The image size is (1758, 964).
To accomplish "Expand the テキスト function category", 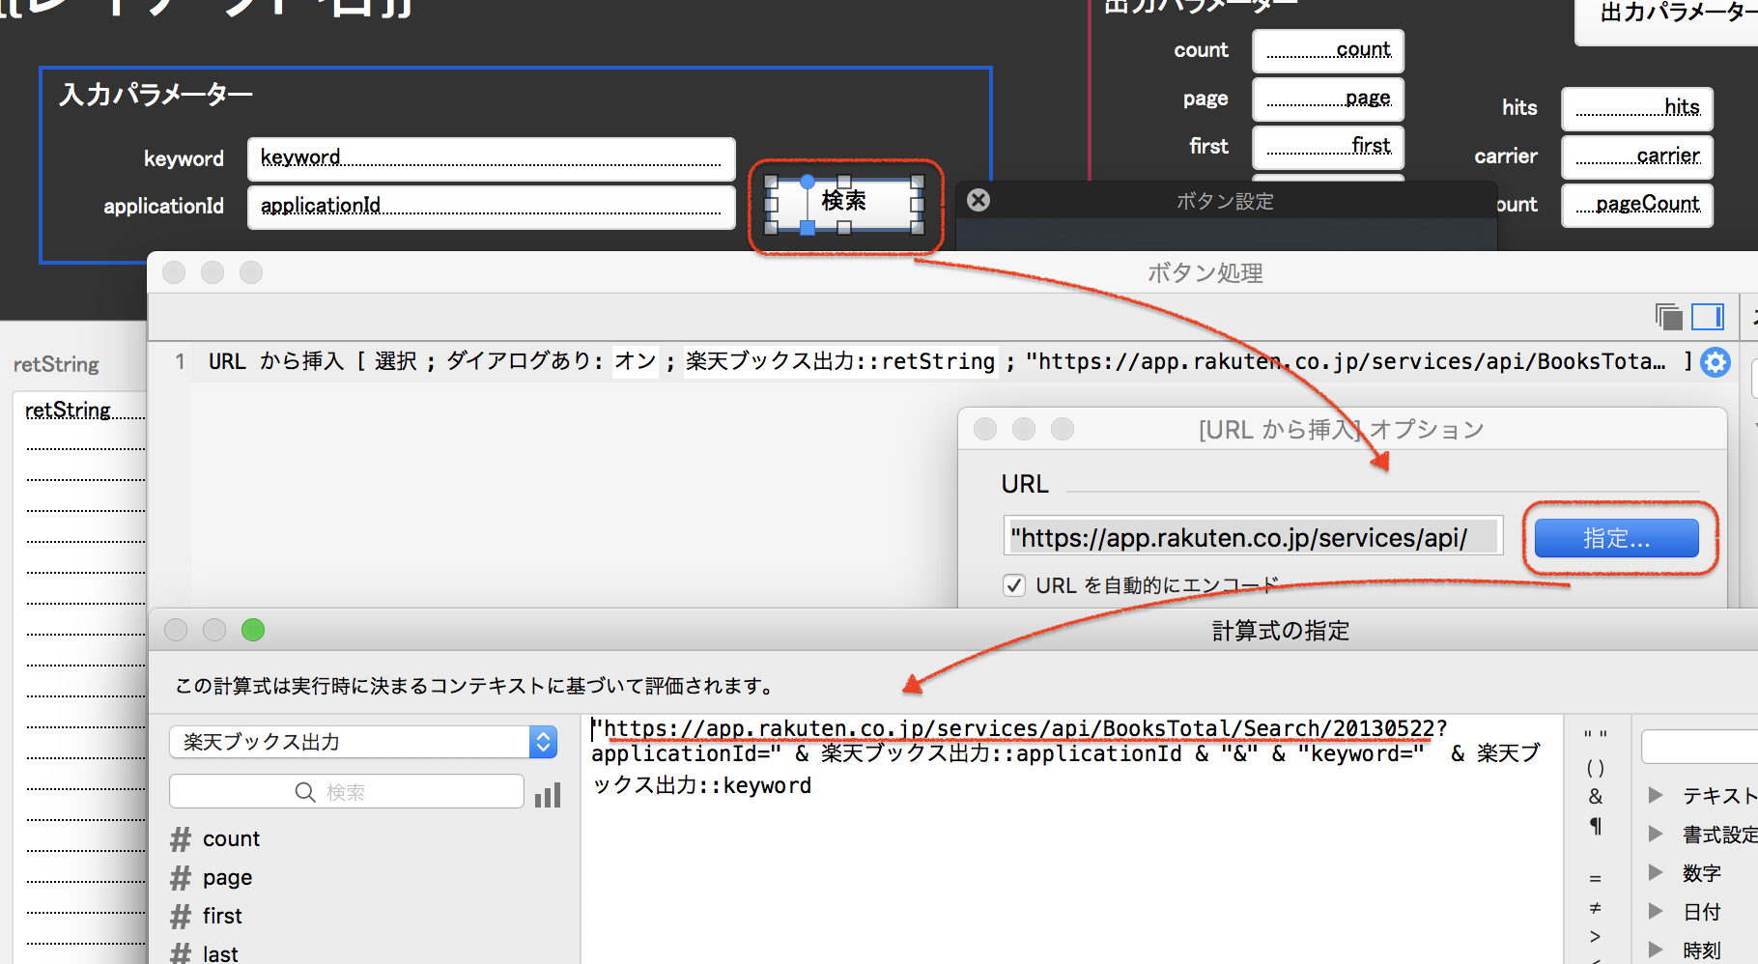I will point(1656,795).
